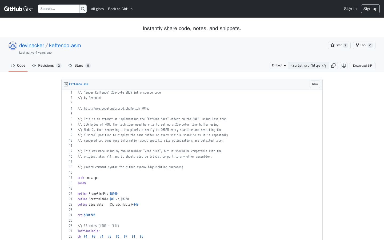Image resolution: width=384 pixels, height=240 pixels.
Task: Click the code file icon beside keftendo.asm
Action: (66, 84)
